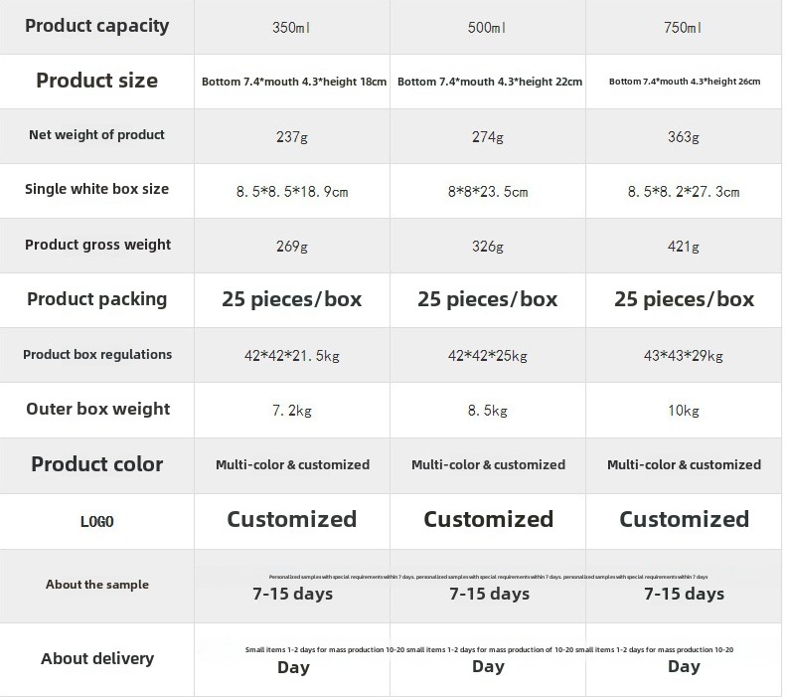
Task: Click the LOGO row label
Action: 96,521
